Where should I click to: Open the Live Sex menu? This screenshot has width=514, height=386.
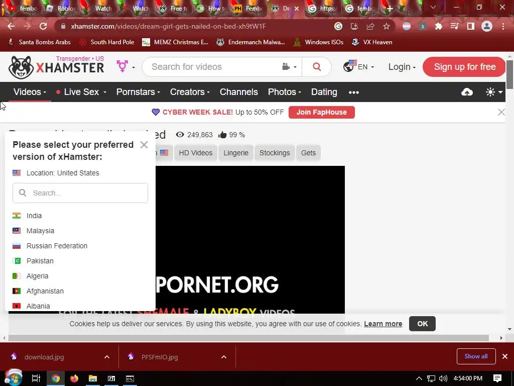(81, 92)
